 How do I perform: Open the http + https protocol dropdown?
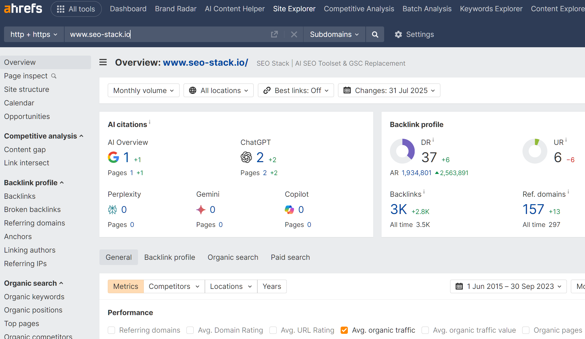tap(34, 35)
